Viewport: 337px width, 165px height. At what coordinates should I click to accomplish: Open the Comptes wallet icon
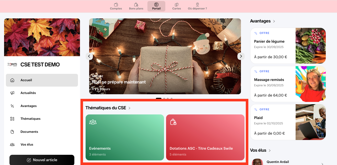[x=116, y=5]
